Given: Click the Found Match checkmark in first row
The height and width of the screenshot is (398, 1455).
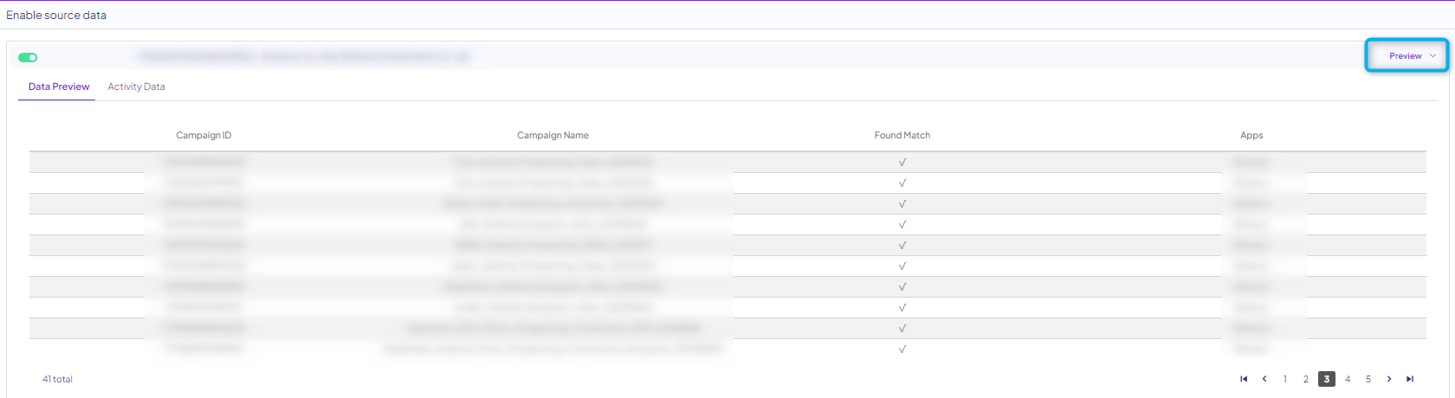Looking at the screenshot, I should (902, 162).
